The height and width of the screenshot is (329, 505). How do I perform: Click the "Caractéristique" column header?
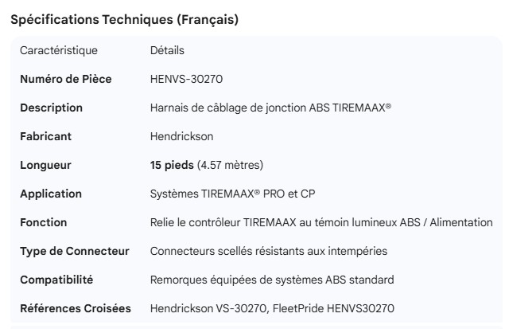coord(59,51)
